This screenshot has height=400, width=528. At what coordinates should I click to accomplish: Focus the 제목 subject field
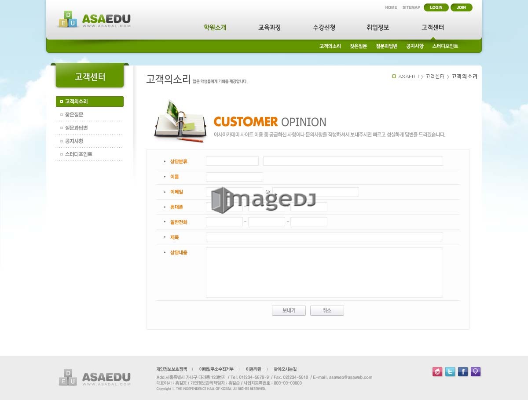[324, 237]
